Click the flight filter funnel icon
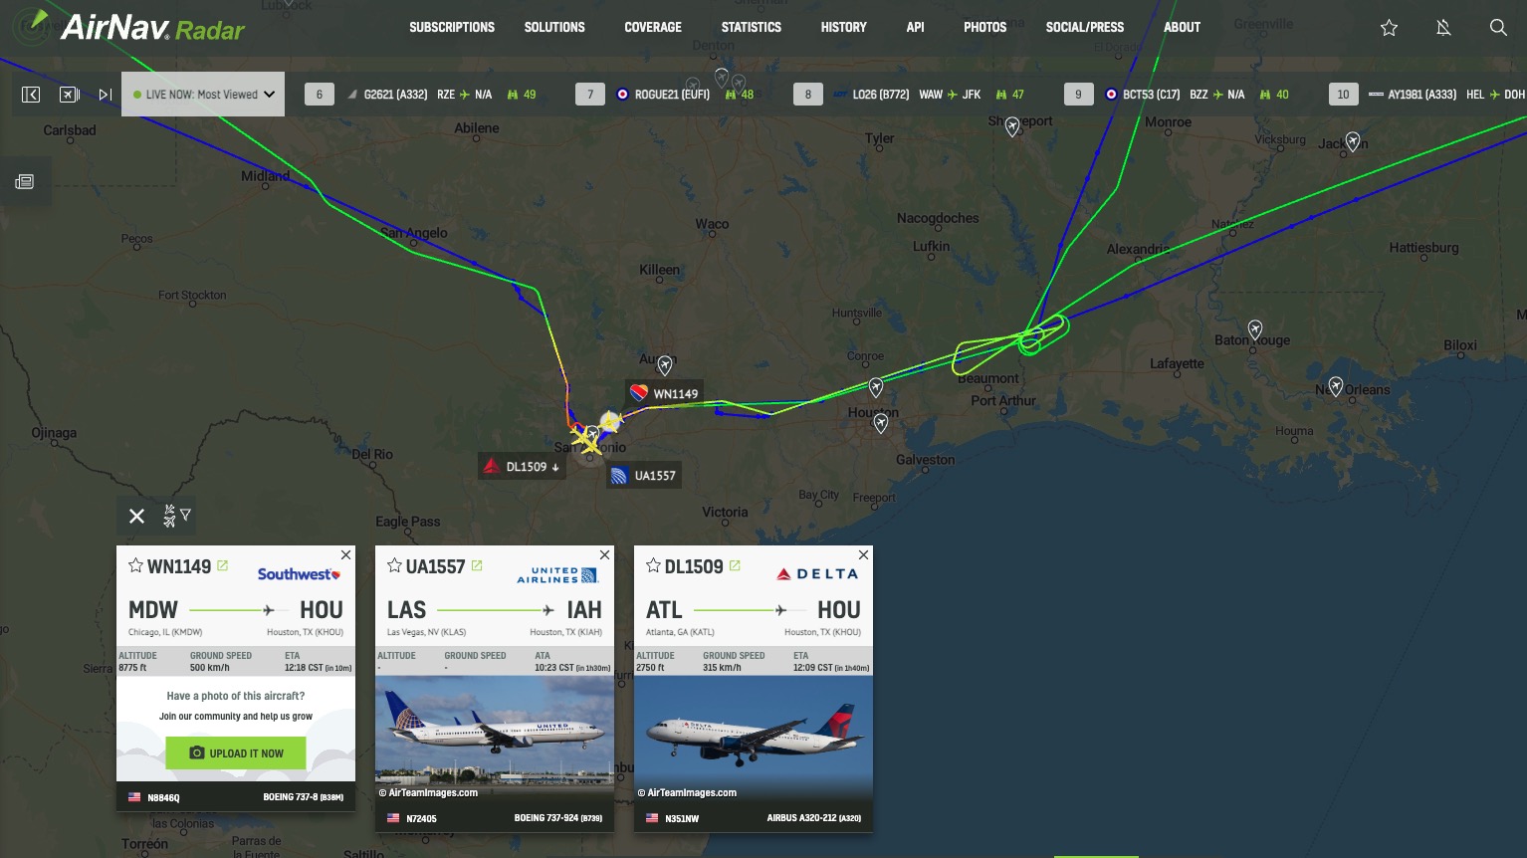Image resolution: width=1527 pixels, height=858 pixels. point(177,516)
